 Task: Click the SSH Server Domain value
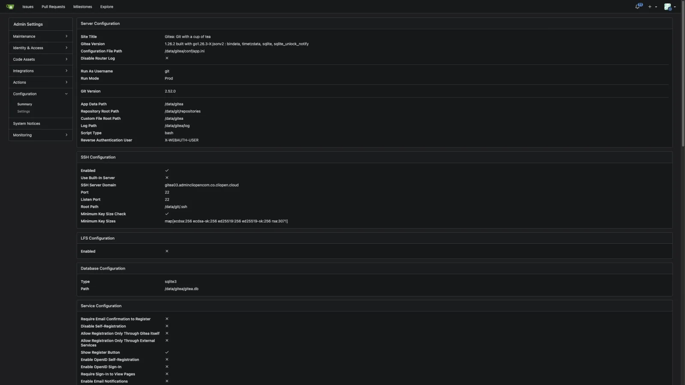(202, 185)
